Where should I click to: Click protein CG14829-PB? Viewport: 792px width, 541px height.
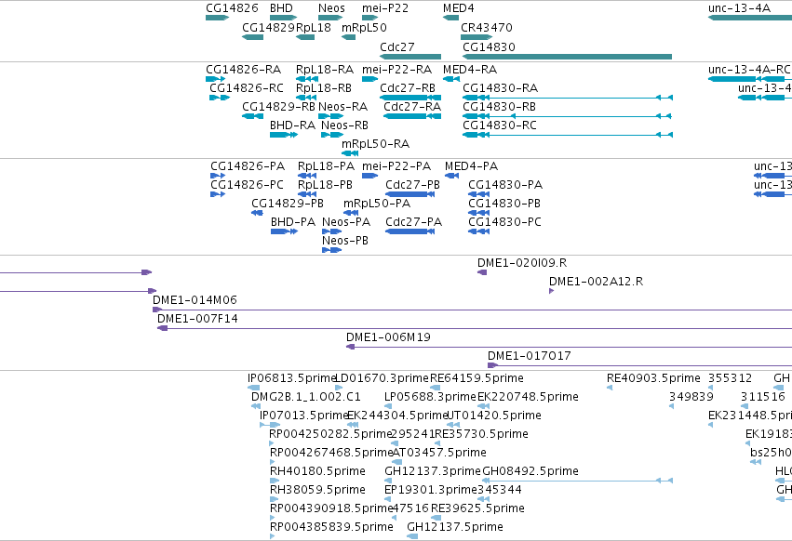pyautogui.click(x=257, y=214)
